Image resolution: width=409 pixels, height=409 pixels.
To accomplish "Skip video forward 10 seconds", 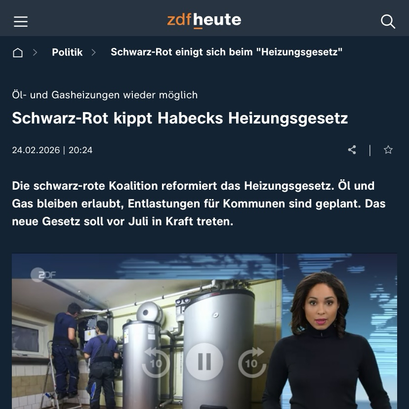I will (252, 362).
